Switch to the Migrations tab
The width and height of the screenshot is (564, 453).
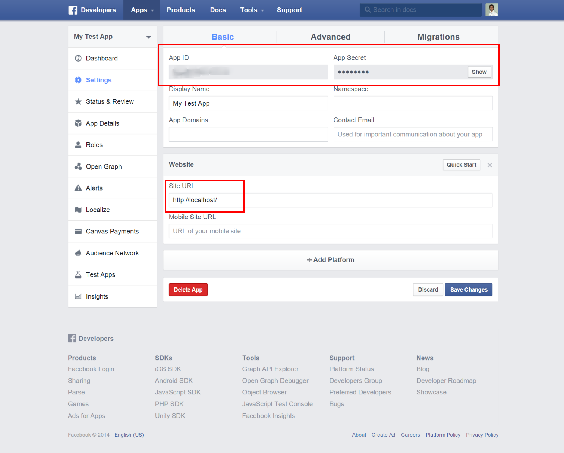coord(438,37)
